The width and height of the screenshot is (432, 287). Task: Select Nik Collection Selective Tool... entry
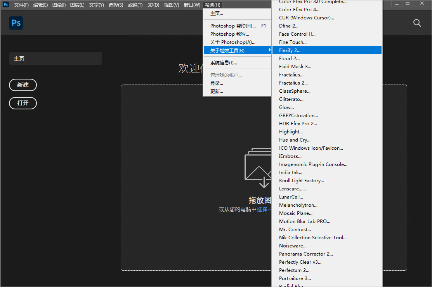327,238
